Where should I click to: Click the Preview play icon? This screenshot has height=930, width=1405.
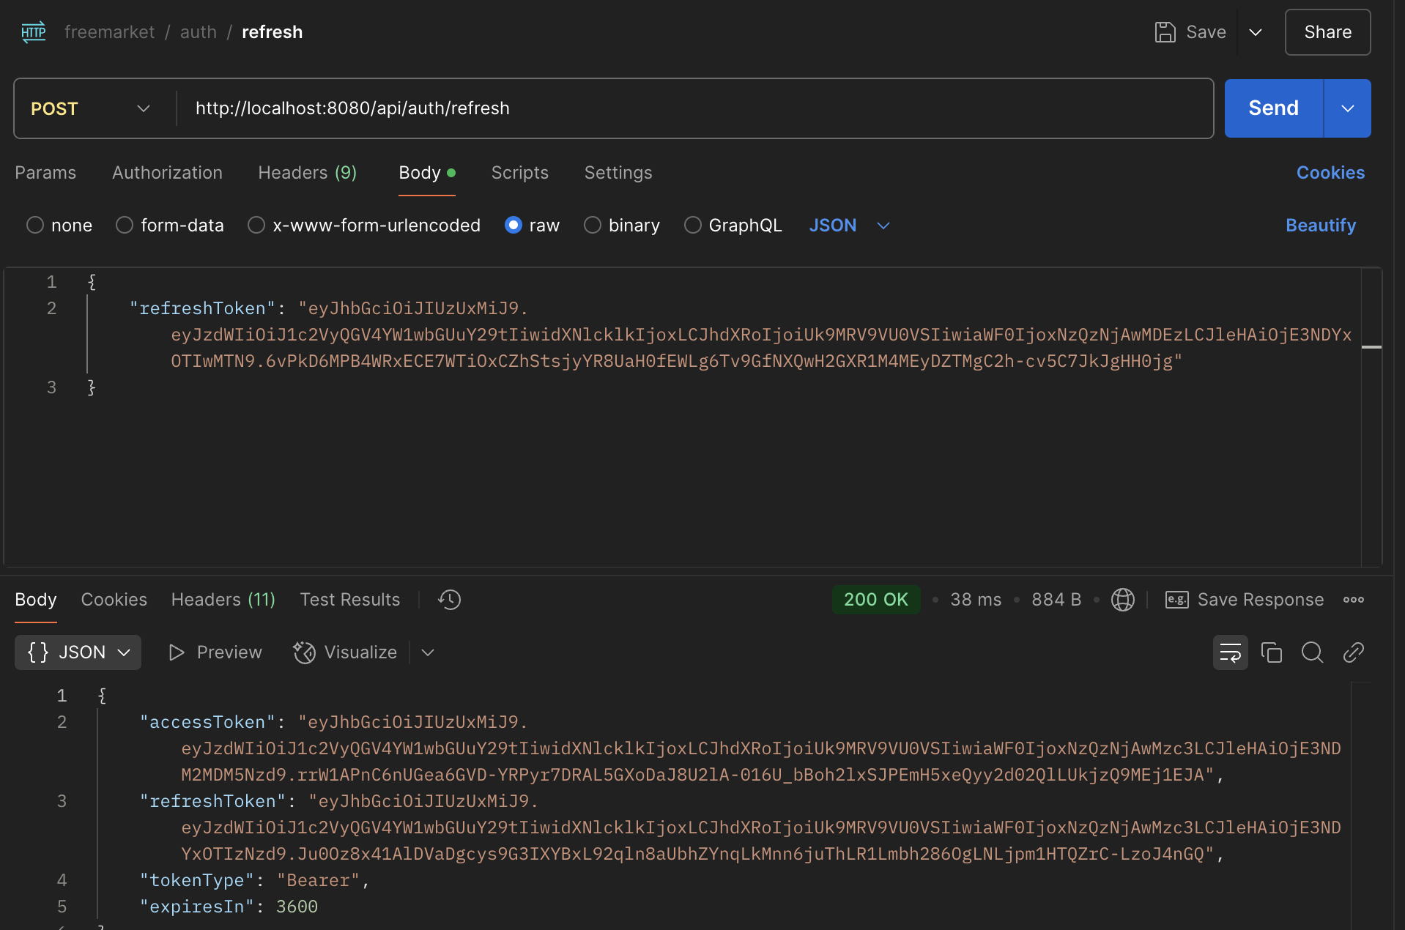coord(176,652)
